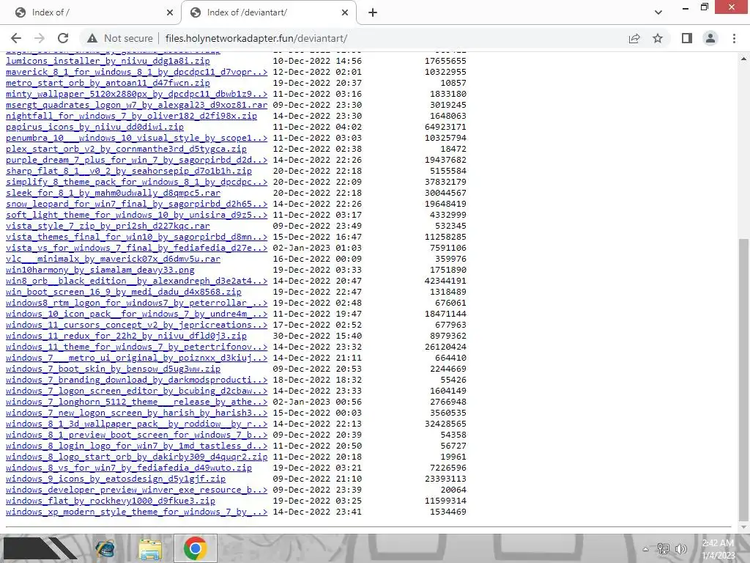750x563 pixels.
Task: Open the network tray icon
Action: tap(663, 549)
